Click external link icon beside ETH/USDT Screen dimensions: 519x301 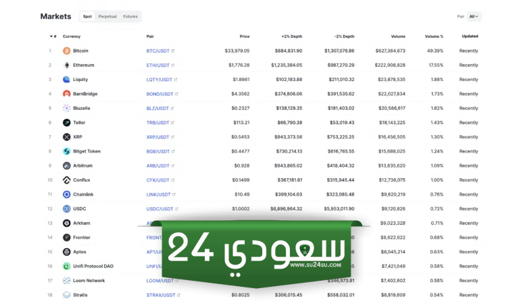click(x=173, y=65)
